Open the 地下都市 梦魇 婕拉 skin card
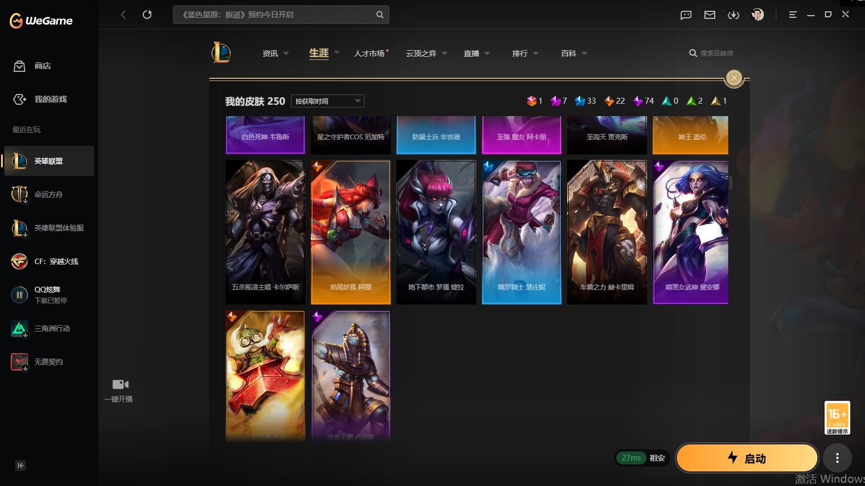865x486 pixels. pyautogui.click(x=436, y=232)
